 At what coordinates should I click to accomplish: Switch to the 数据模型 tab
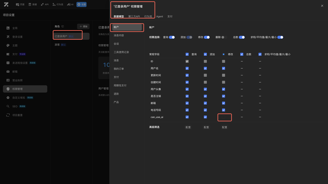[x=119, y=16]
